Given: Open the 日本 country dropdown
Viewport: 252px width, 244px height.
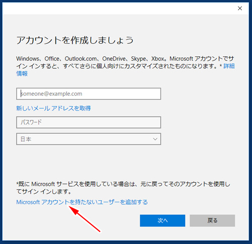Looking at the screenshot, I should 89,139.
